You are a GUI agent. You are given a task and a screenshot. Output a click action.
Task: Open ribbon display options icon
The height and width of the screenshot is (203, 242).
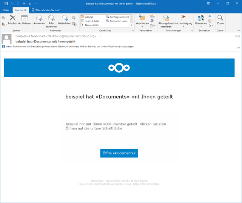tap(209, 3)
